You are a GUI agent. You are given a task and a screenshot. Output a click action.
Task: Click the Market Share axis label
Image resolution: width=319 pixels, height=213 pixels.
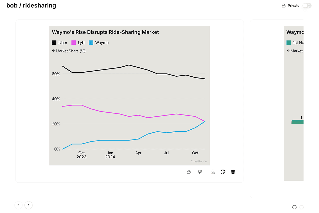coord(69,51)
